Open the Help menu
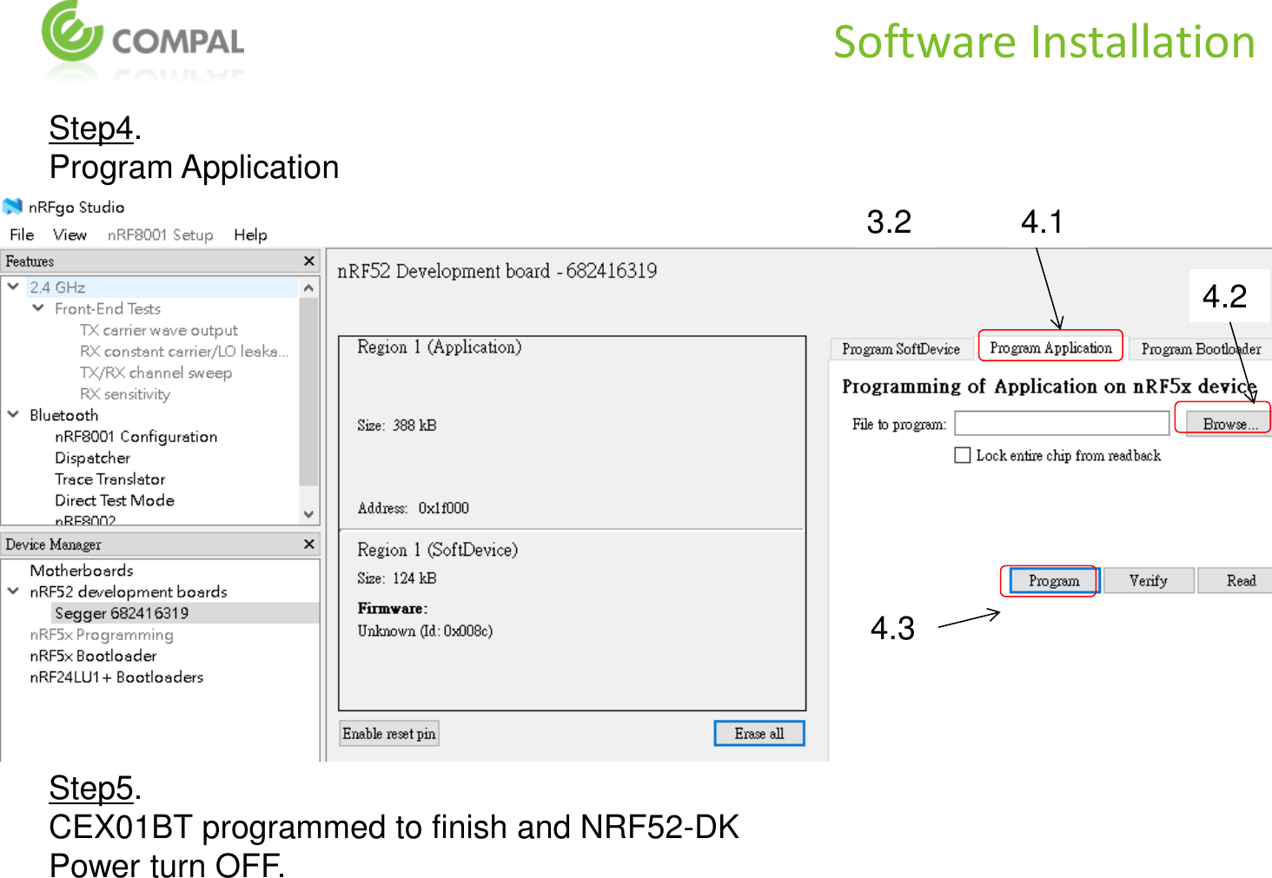1272x878 pixels. [250, 234]
